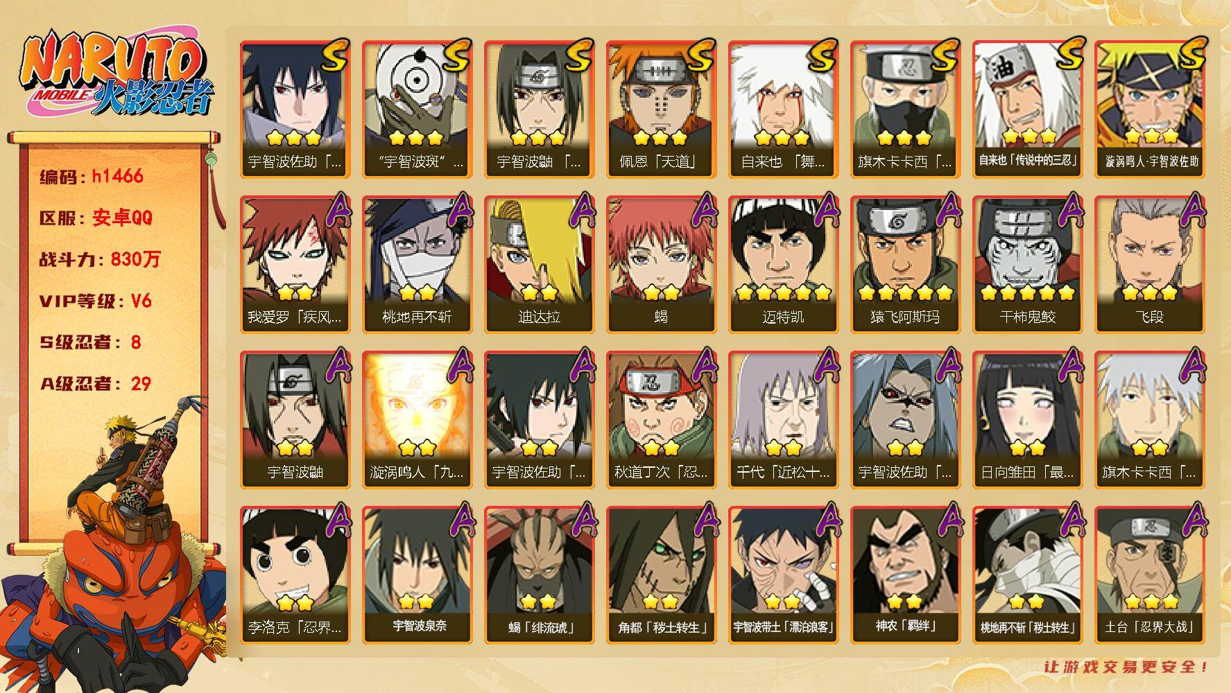Image resolution: width=1231 pixels, height=693 pixels.
Task: Click the 角都「秽土转生」 card
Action: click(661, 574)
